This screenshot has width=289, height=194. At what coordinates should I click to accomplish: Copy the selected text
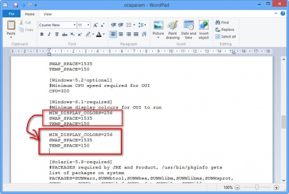(x=26, y=29)
